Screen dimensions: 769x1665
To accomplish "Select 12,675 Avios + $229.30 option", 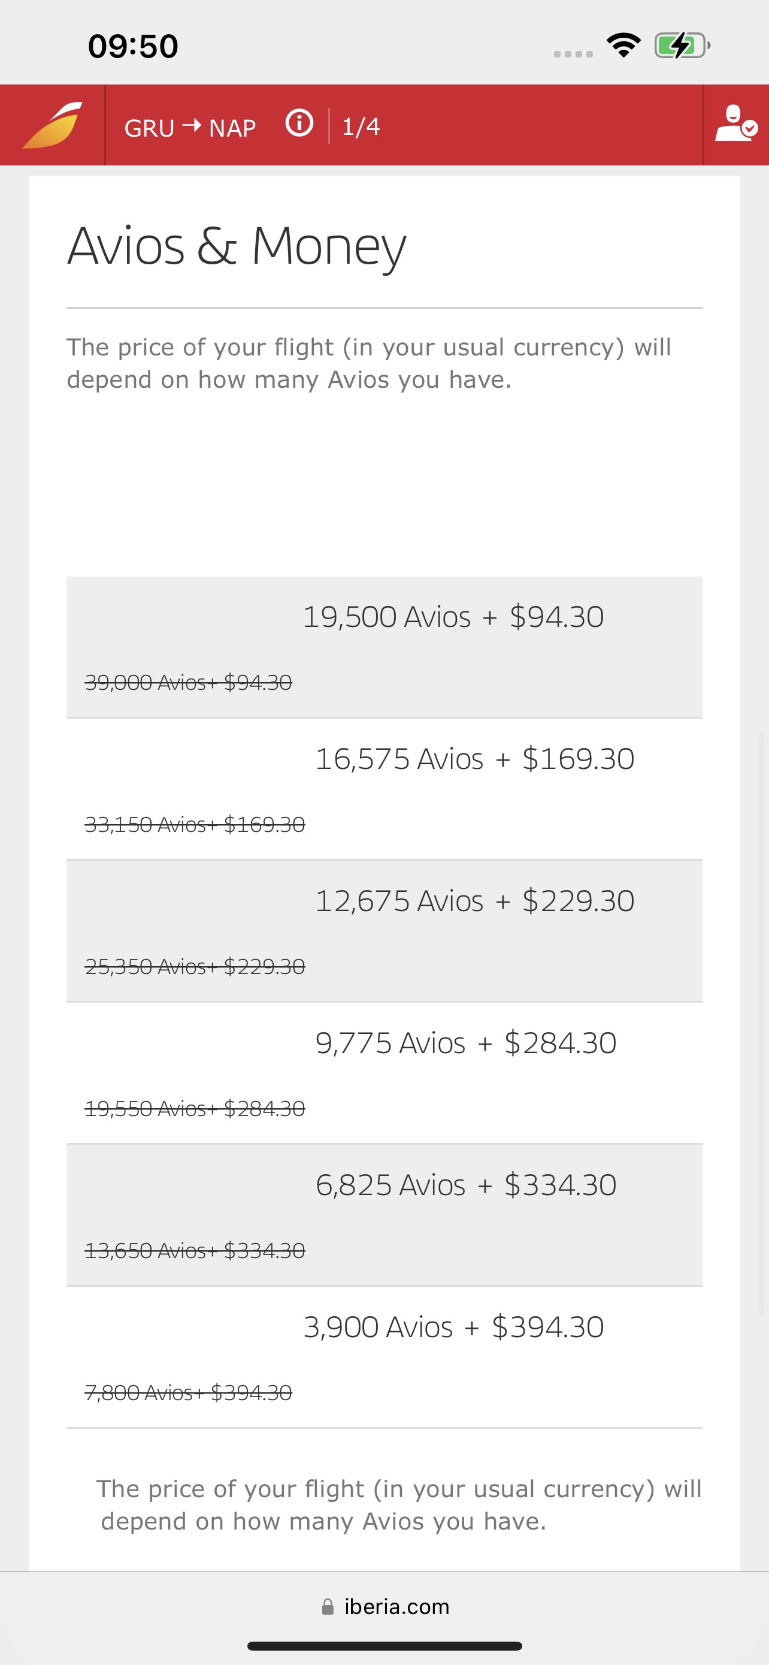I will coord(384,931).
